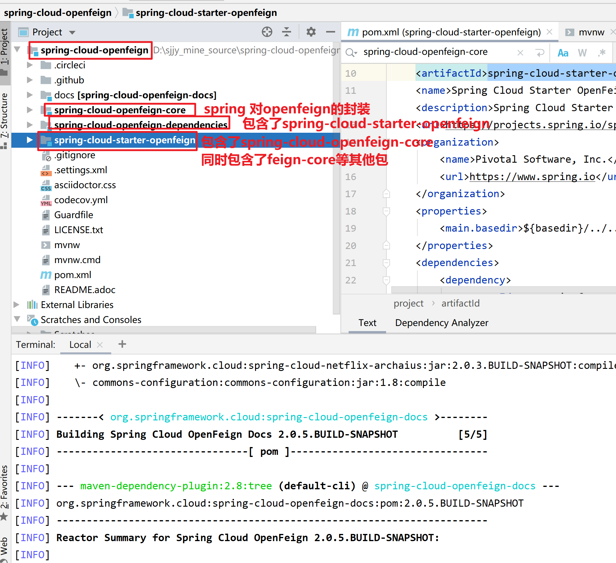The height and width of the screenshot is (563, 616).
Task: Click the new line arrow icon in the search bar
Action: click(540, 52)
